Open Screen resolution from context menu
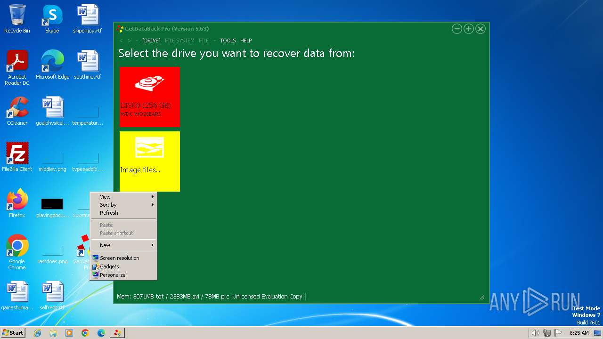This screenshot has height=339, width=603. [123, 258]
